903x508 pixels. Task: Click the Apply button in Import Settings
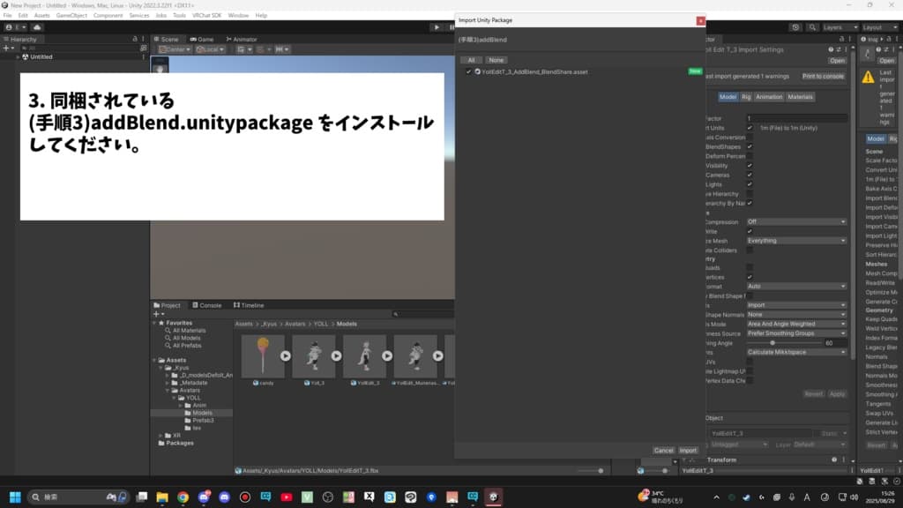pyautogui.click(x=836, y=393)
